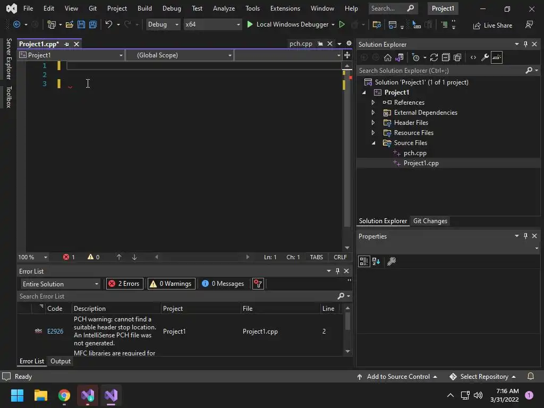Expand the Header Files folder

pos(373,123)
